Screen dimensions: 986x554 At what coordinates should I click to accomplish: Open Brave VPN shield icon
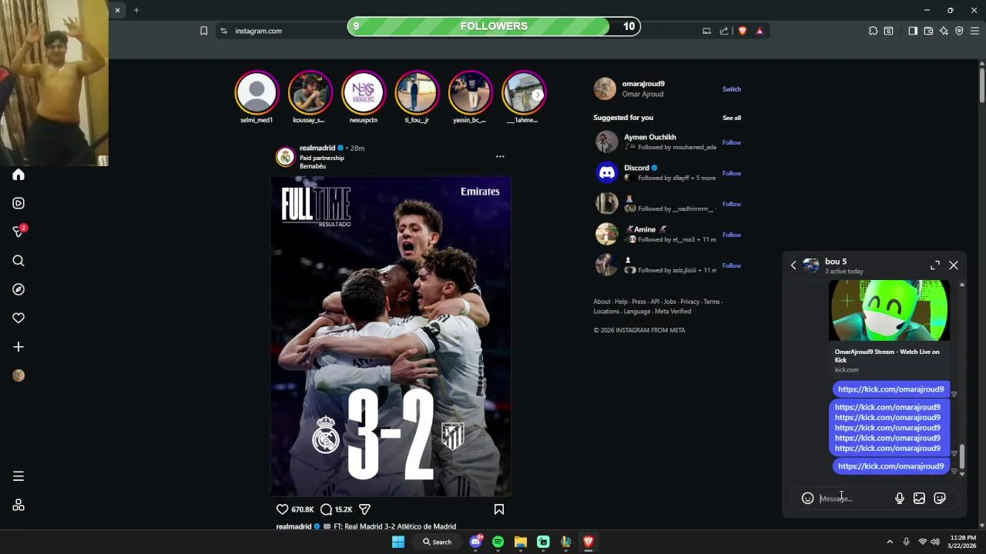point(959,31)
